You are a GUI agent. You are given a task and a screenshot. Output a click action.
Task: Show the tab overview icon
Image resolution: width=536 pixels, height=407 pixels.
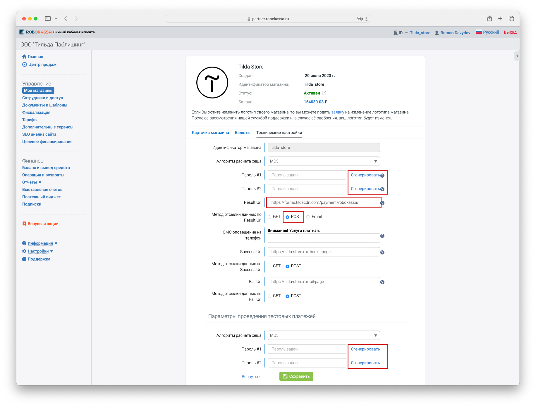[511, 18]
